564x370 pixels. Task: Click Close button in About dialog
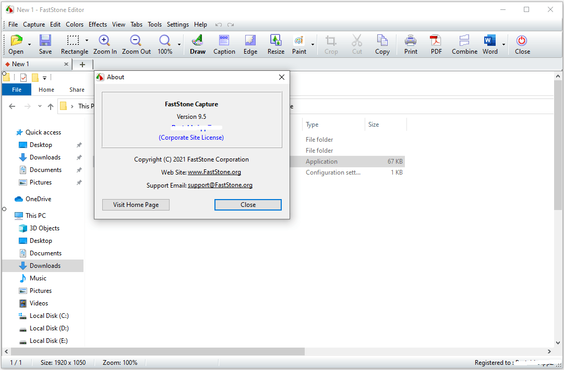click(x=248, y=205)
